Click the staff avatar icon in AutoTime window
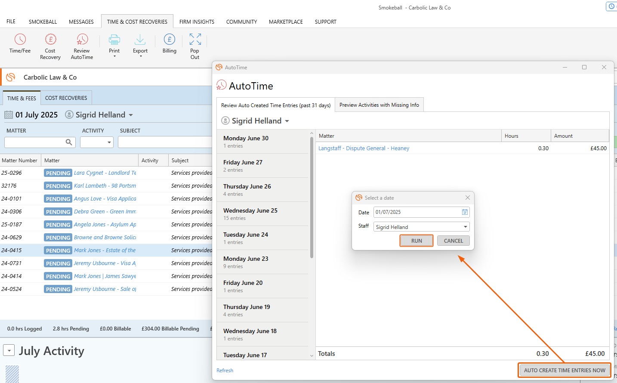 pyautogui.click(x=225, y=120)
